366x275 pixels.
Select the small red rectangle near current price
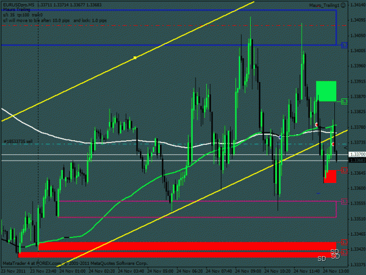coord(330,176)
